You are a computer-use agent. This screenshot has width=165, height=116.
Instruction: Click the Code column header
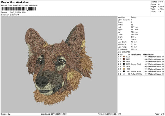pyautogui.click(x=145, y=54)
